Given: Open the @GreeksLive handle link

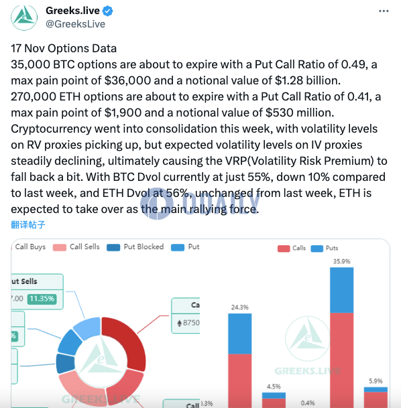Looking at the screenshot, I should point(76,24).
